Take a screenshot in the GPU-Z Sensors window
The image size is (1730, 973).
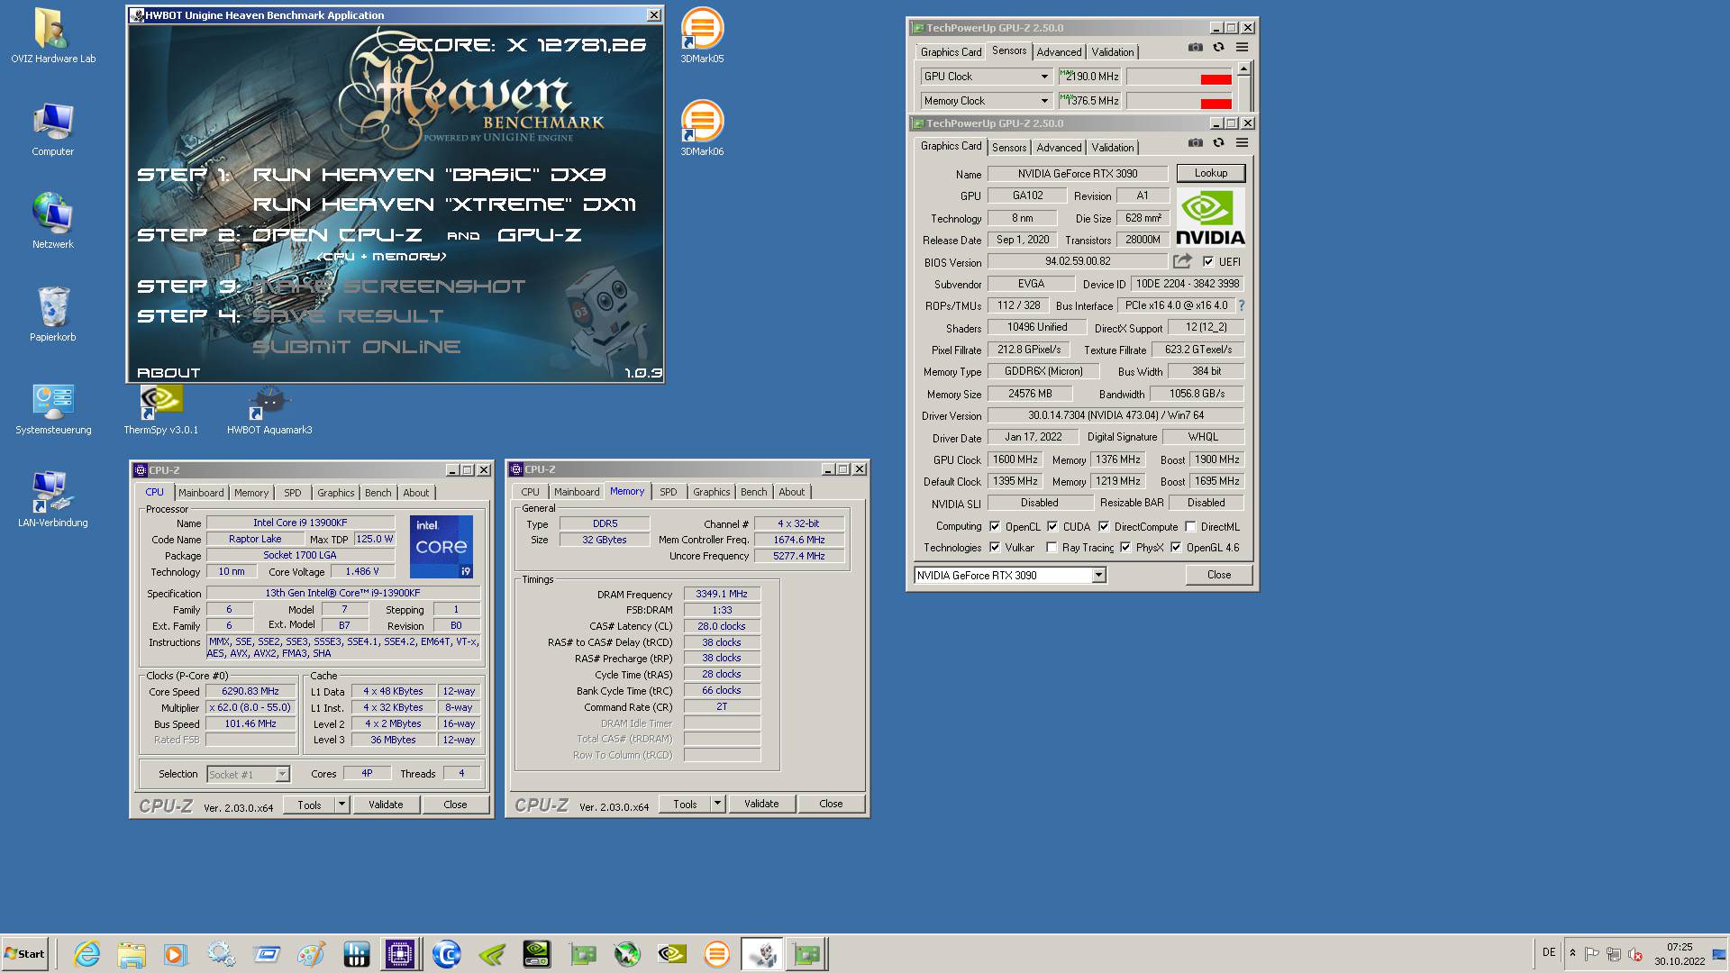coord(1195,47)
